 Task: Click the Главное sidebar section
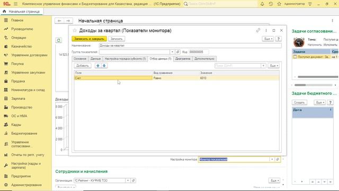(x=17, y=20)
